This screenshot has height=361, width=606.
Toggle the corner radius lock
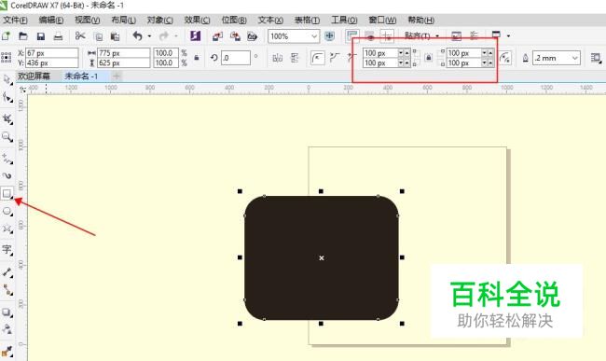pyautogui.click(x=428, y=58)
